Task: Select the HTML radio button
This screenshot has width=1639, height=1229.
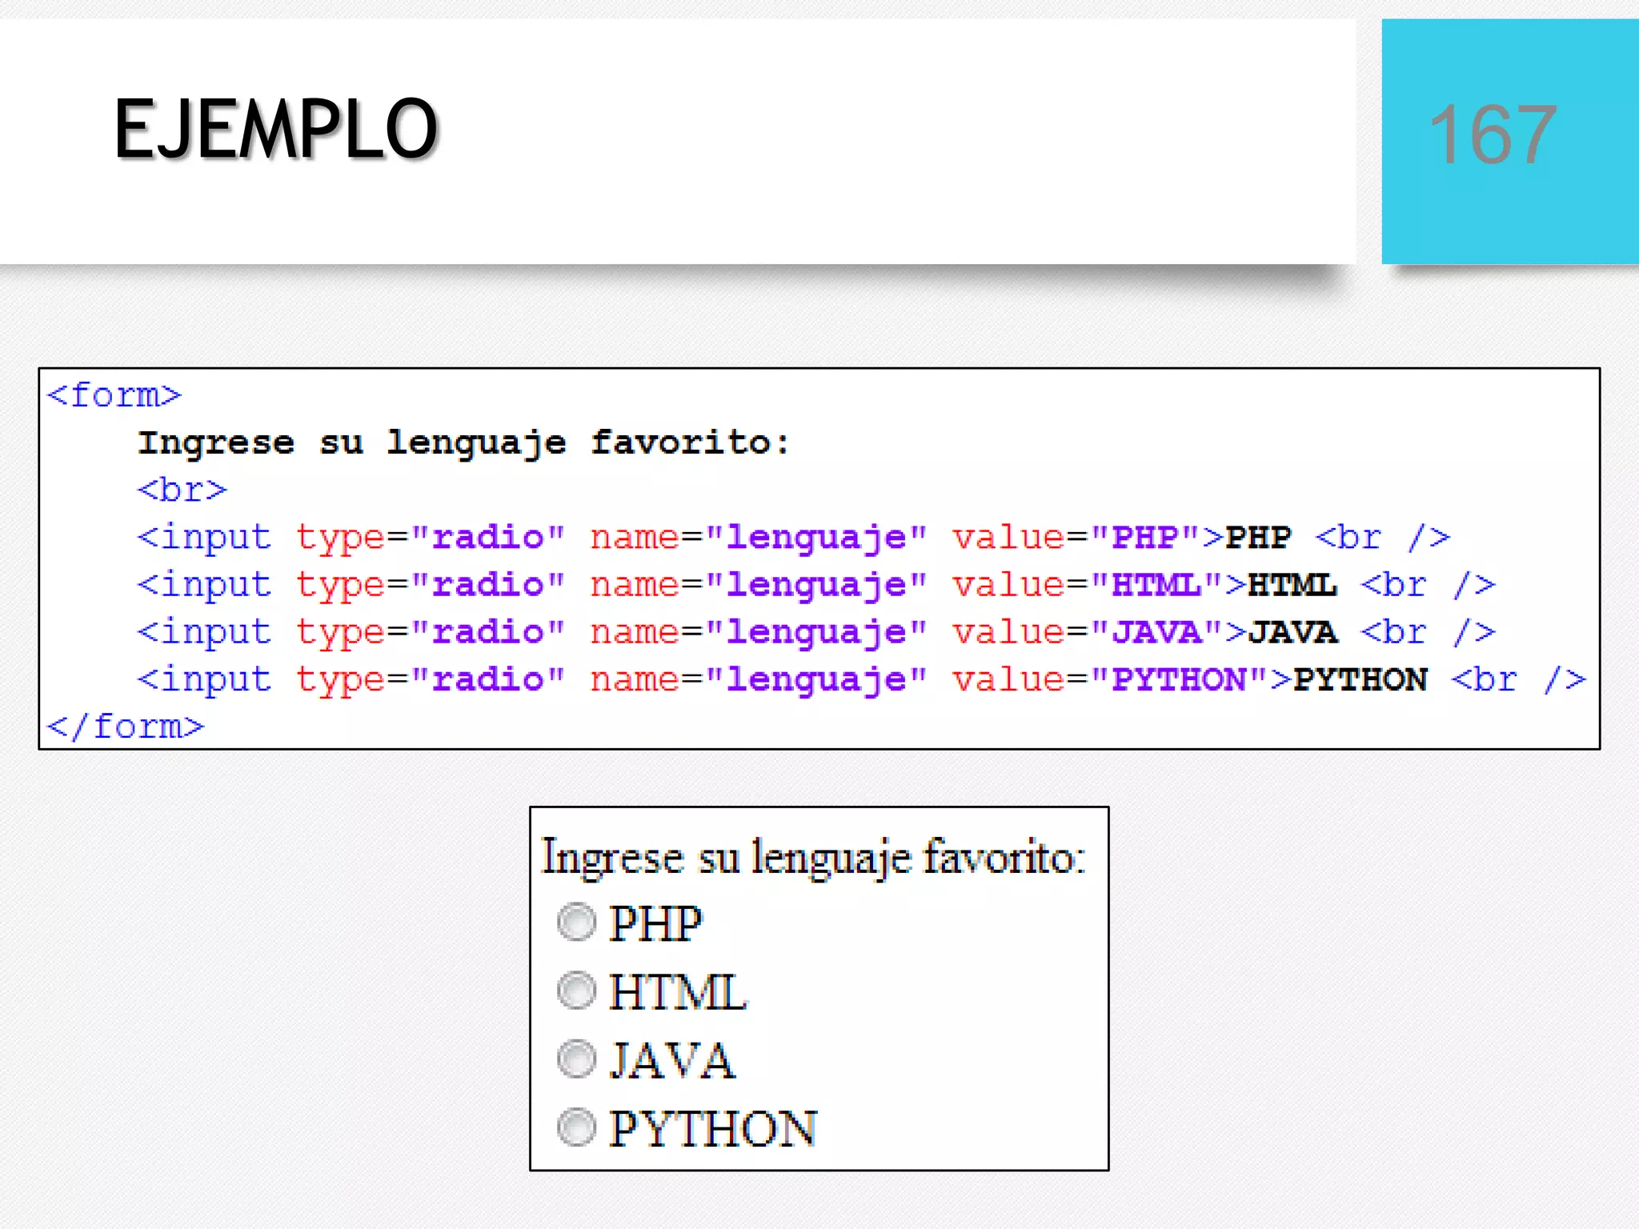Action: tap(576, 991)
